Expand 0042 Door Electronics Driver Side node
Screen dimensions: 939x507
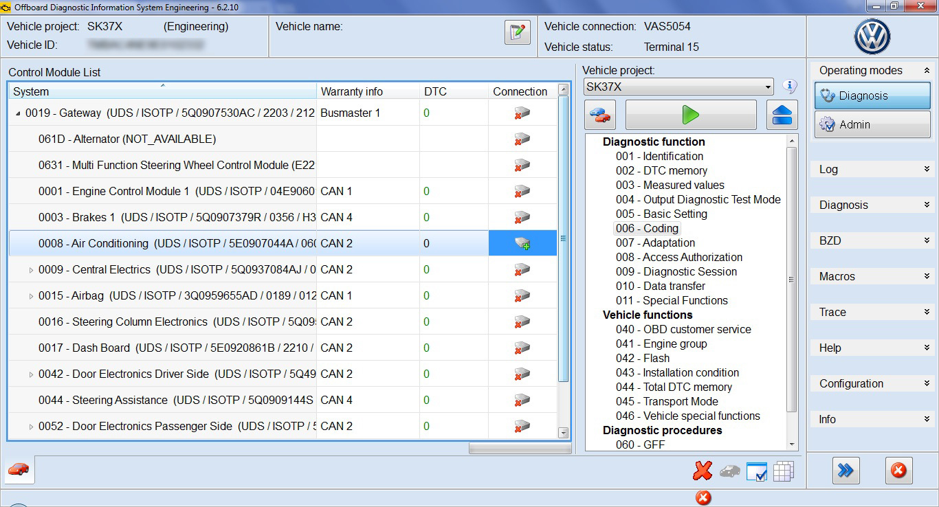click(31, 374)
